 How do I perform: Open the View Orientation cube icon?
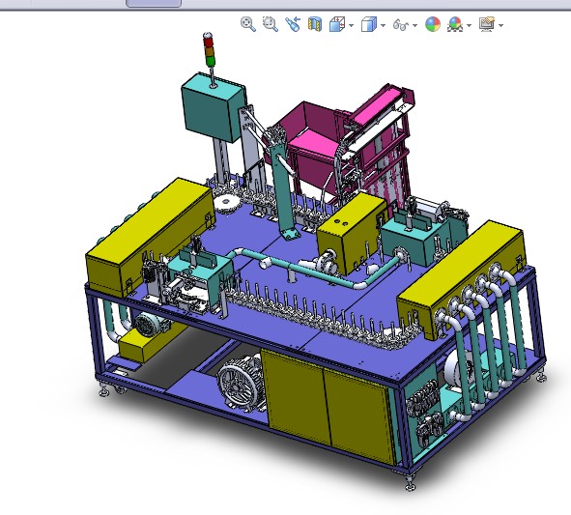337,24
